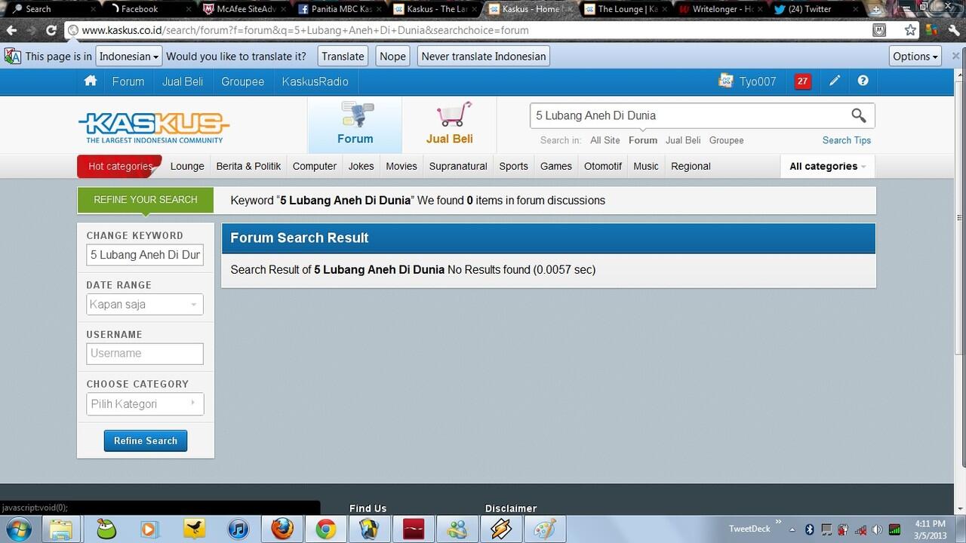Open the Pilih Kategori dropdown

(x=144, y=404)
